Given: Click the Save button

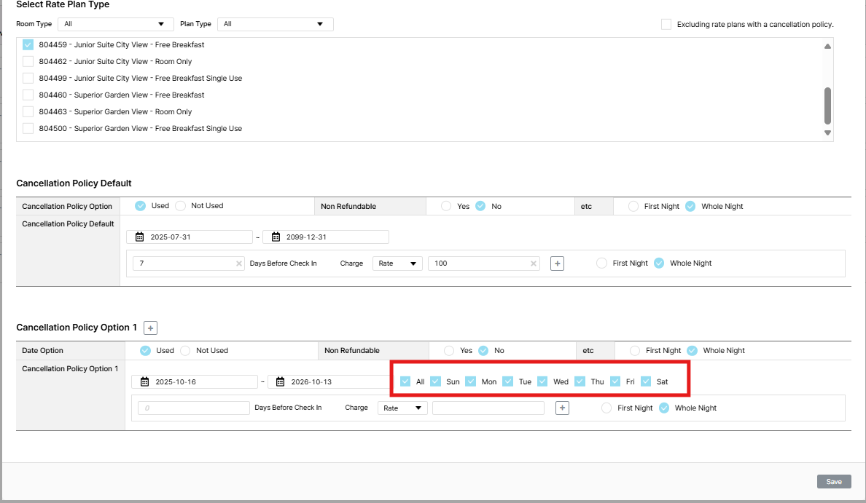Looking at the screenshot, I should click(x=834, y=482).
